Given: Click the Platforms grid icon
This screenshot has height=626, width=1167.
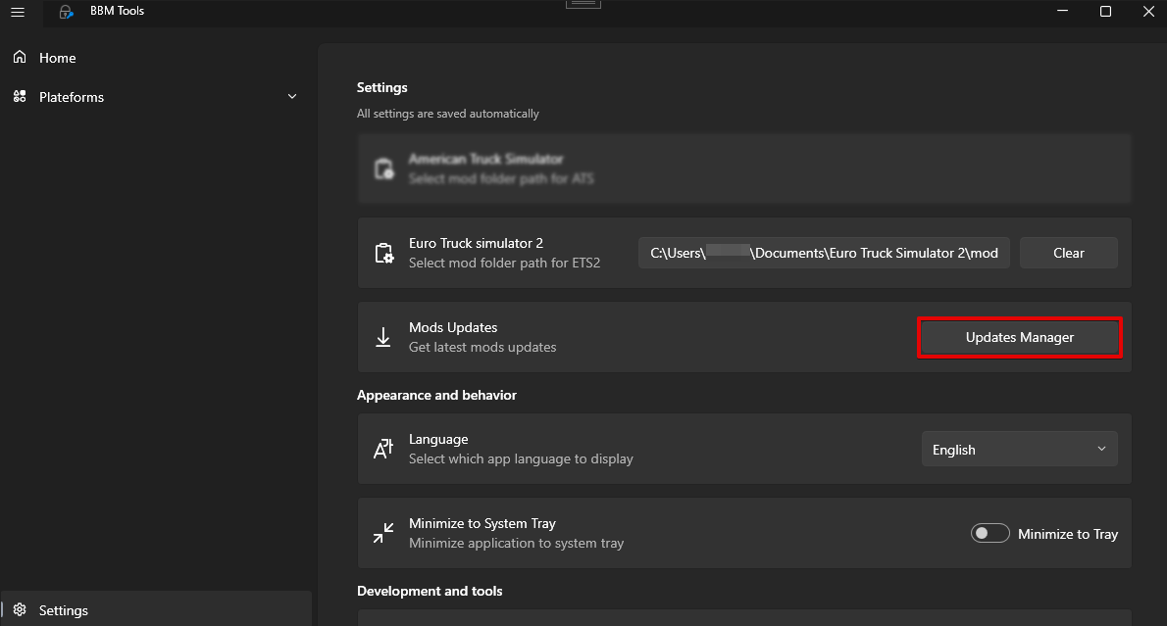Looking at the screenshot, I should (20, 96).
